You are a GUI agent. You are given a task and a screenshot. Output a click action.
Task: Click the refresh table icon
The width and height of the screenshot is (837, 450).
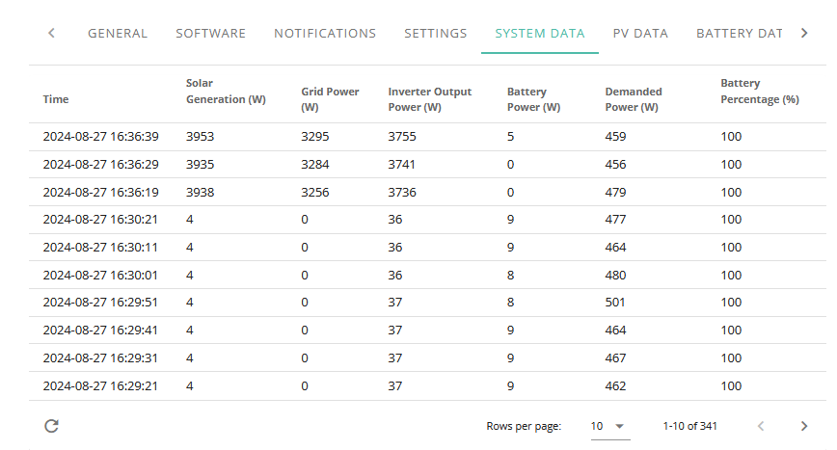click(x=51, y=426)
